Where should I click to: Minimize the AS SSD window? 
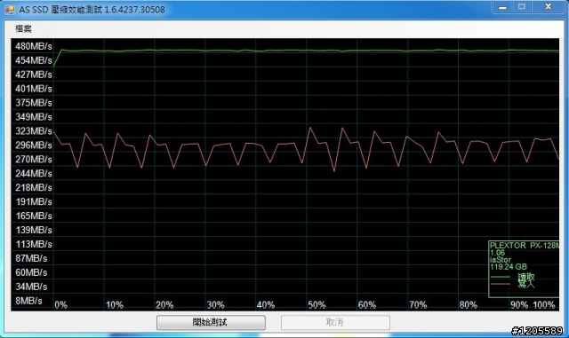(502, 7)
